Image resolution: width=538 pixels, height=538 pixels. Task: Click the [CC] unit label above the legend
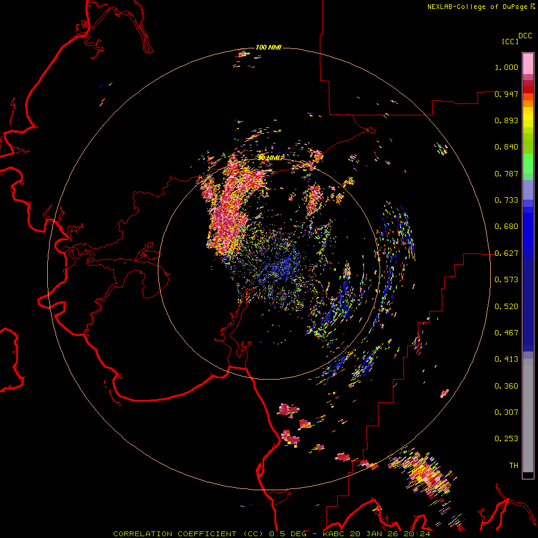[510, 41]
